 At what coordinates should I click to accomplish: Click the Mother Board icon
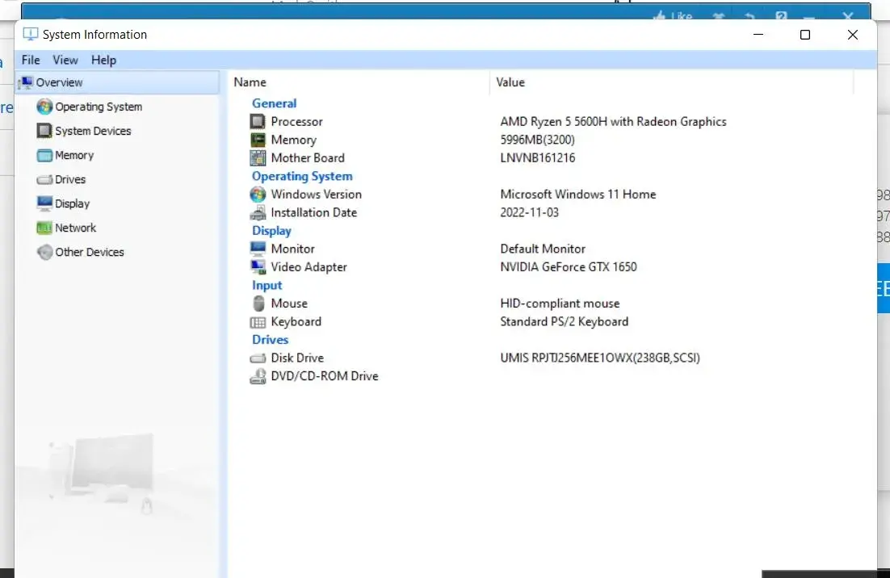coord(258,158)
